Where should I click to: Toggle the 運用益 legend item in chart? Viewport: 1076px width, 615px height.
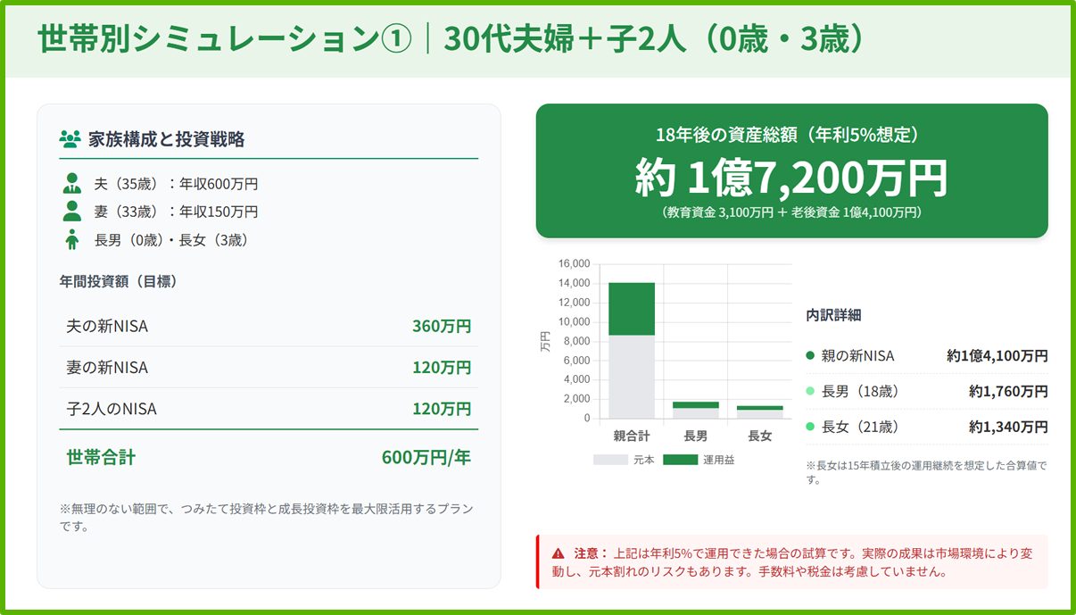[699, 460]
